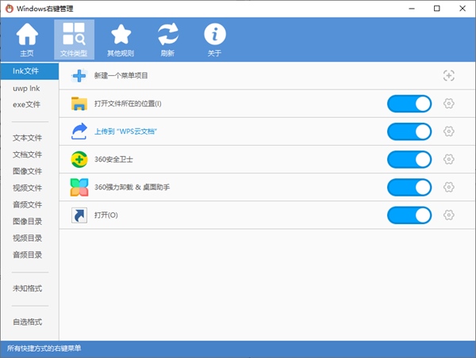Disable 360强力卸载 & 桌面助手 switch
The image size is (476, 358).
point(409,188)
